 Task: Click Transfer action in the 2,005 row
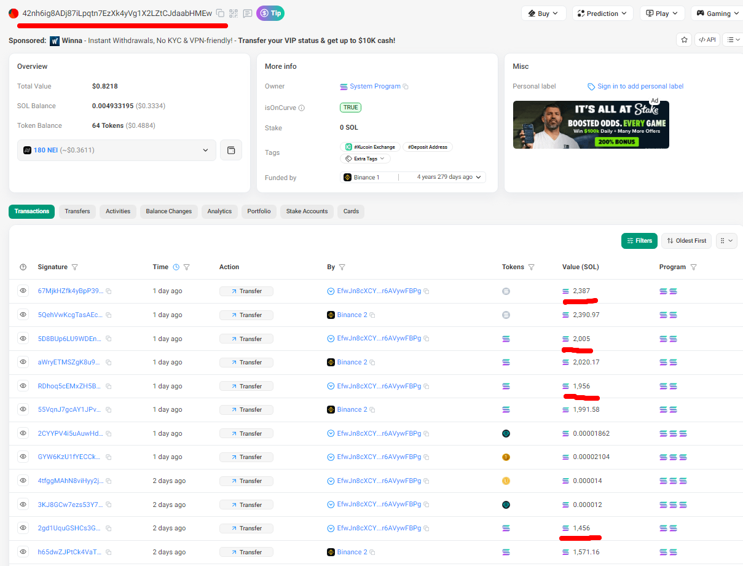246,339
